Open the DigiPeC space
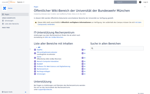The width and height of the screenshot is (150, 94). 39,50
